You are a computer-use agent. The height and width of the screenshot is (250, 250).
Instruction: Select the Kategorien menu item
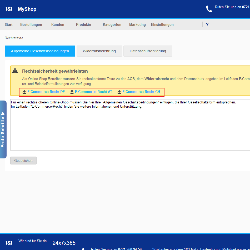point(112,24)
